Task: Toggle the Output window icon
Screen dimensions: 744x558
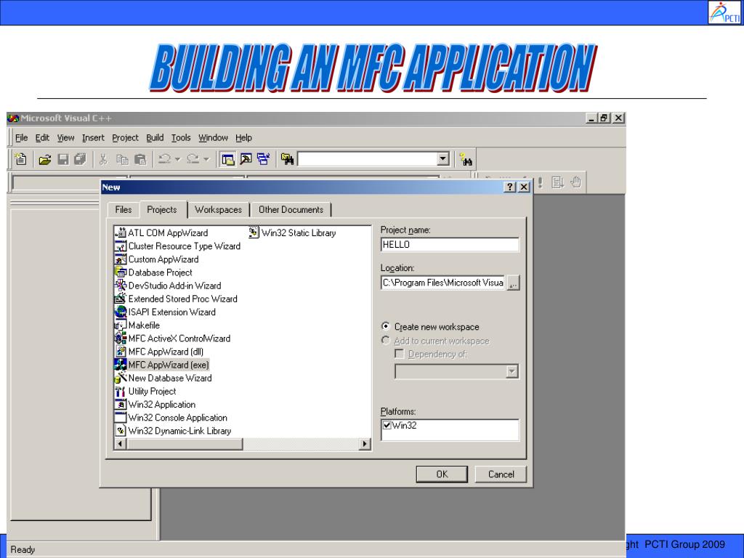Action: [246, 159]
